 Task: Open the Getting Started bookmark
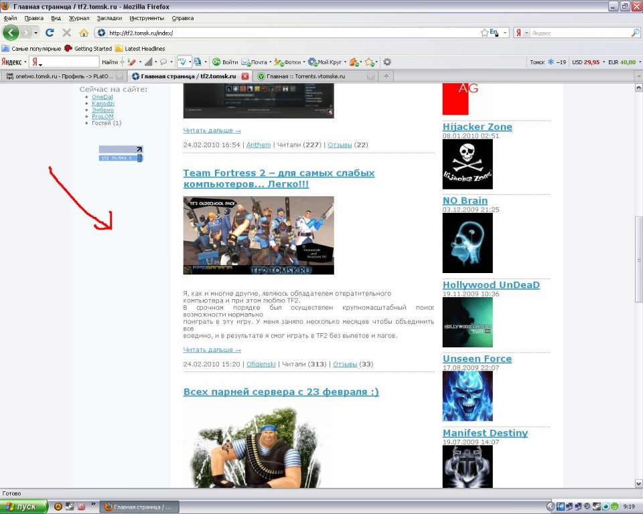(88, 48)
